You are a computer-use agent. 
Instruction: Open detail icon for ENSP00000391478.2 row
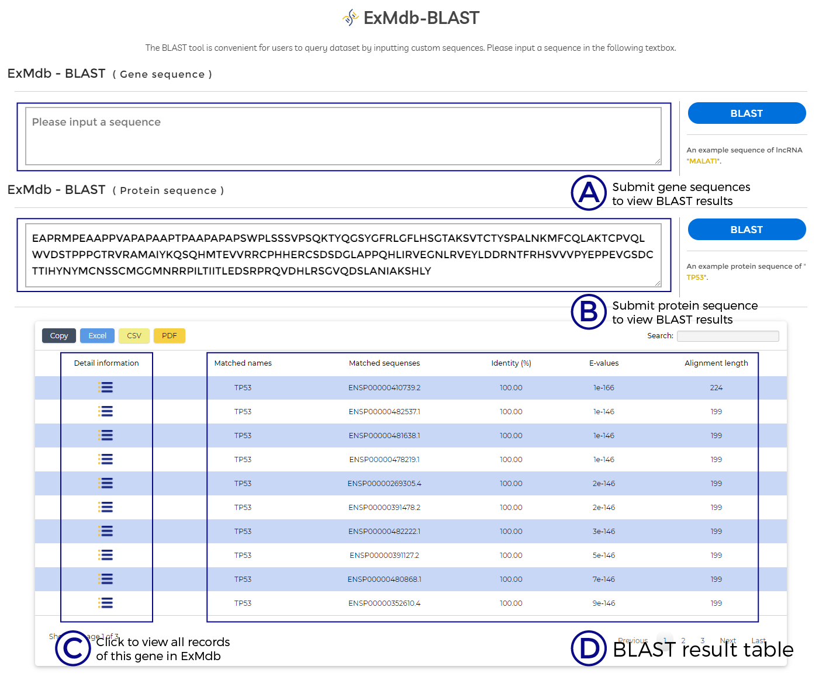tap(106, 507)
